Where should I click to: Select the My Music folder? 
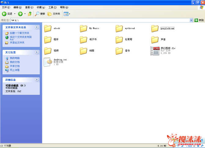pos(89,28)
